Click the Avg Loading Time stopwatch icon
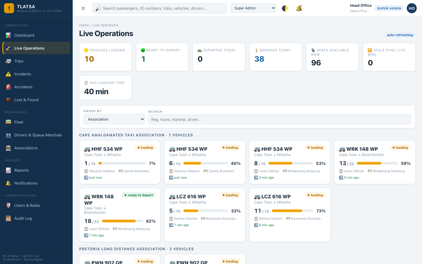422x264 pixels. [x=86, y=83]
